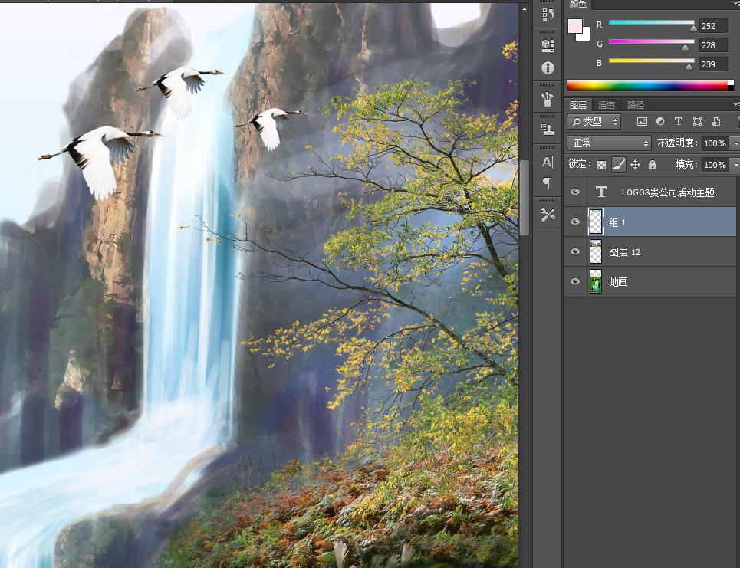This screenshot has height=568, width=740.
Task: Click the B value field 239
Action: click(x=714, y=64)
